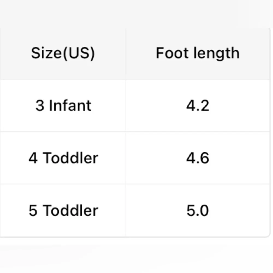
Task: Select the 4.6 foot length value
Action: click(x=198, y=158)
